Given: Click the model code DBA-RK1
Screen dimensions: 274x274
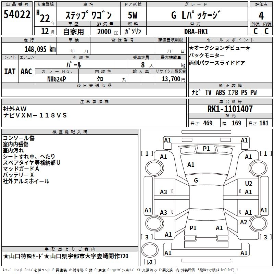Looking at the screenshot, I should pyautogui.click(x=196, y=32).
